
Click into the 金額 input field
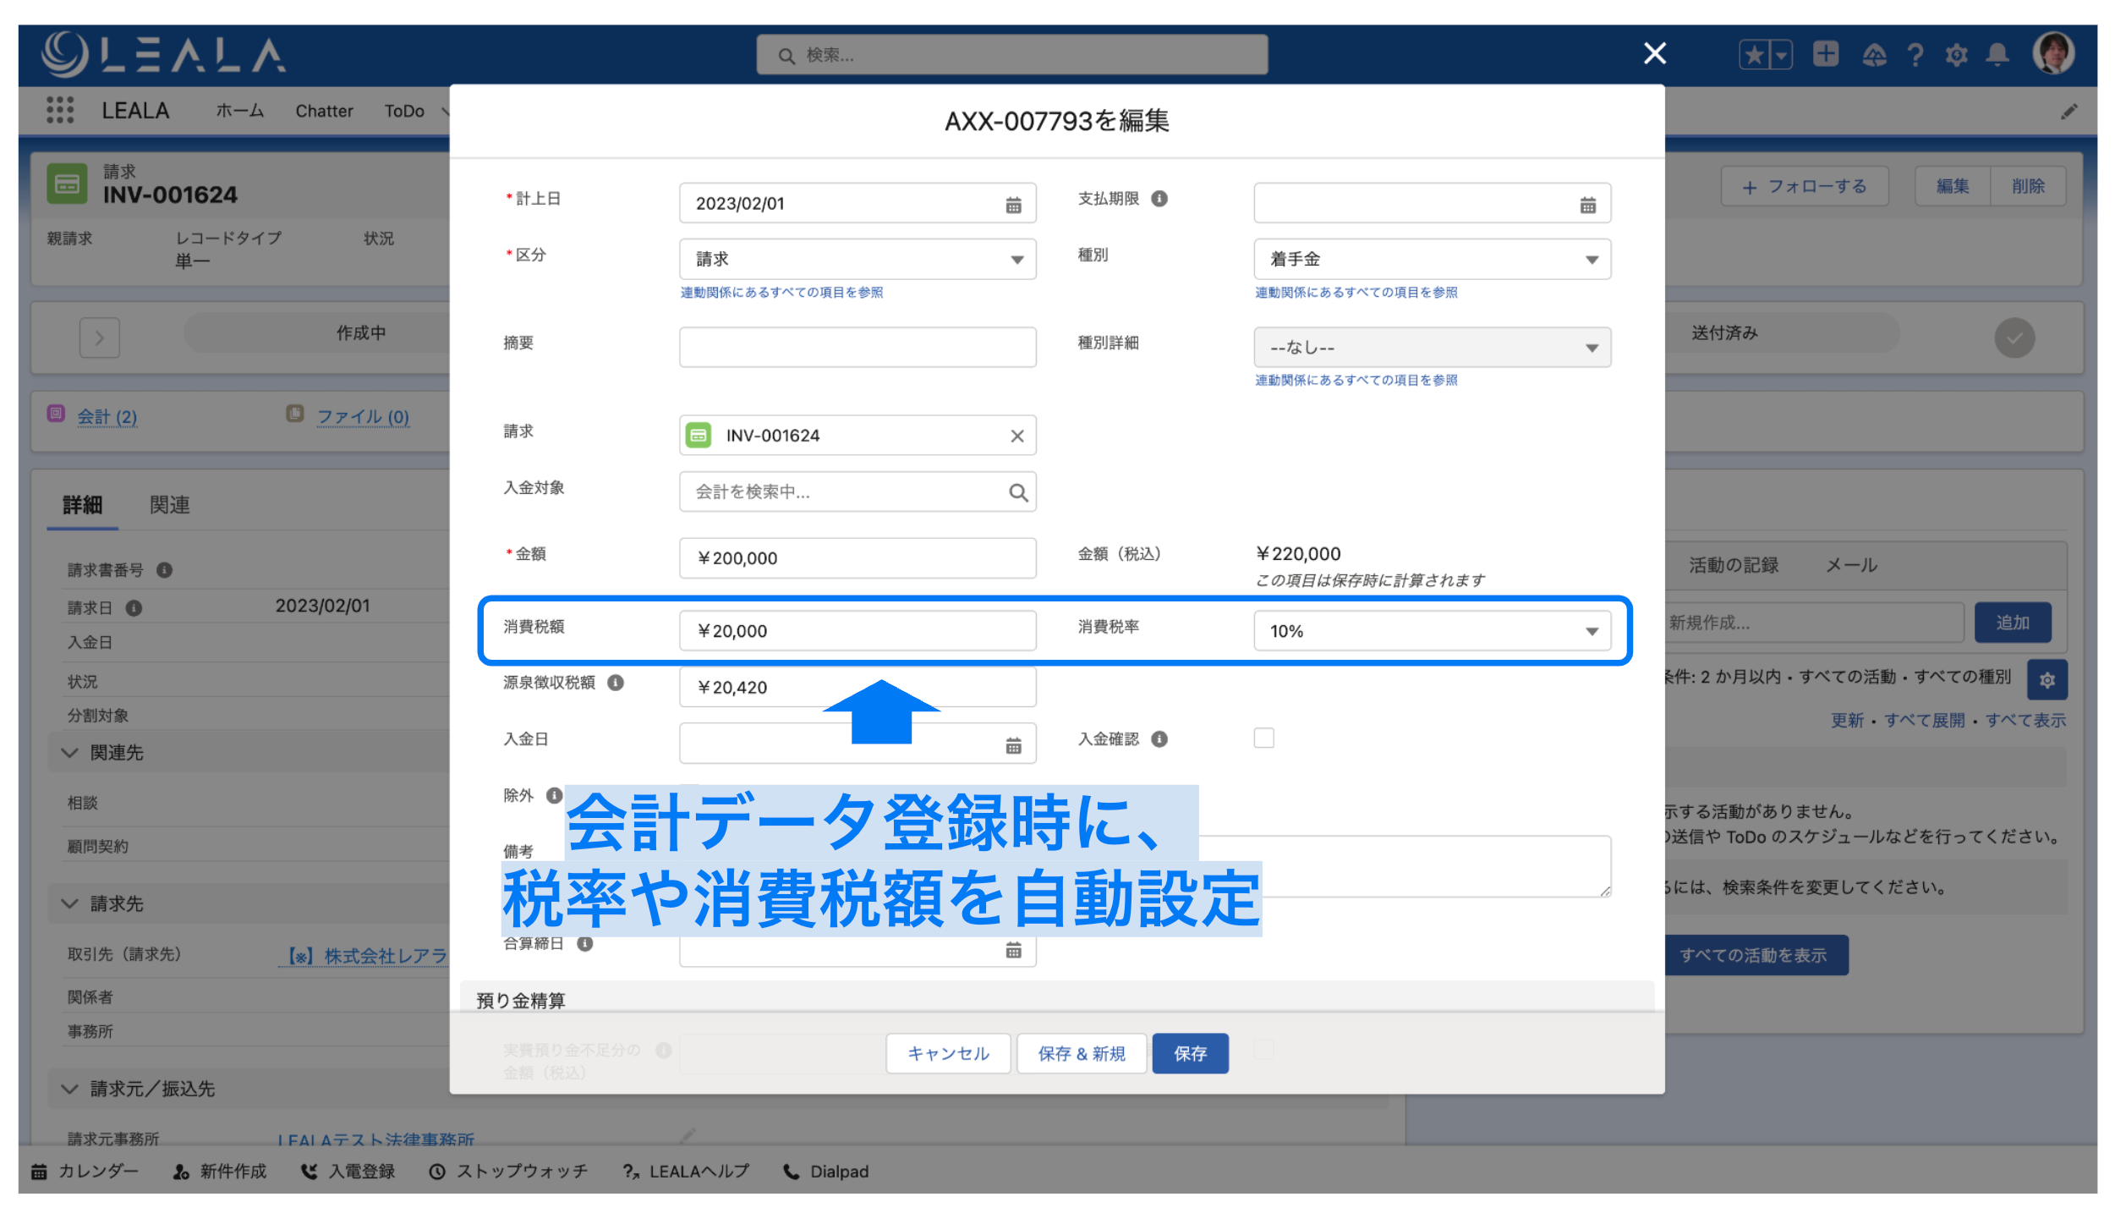point(857,558)
